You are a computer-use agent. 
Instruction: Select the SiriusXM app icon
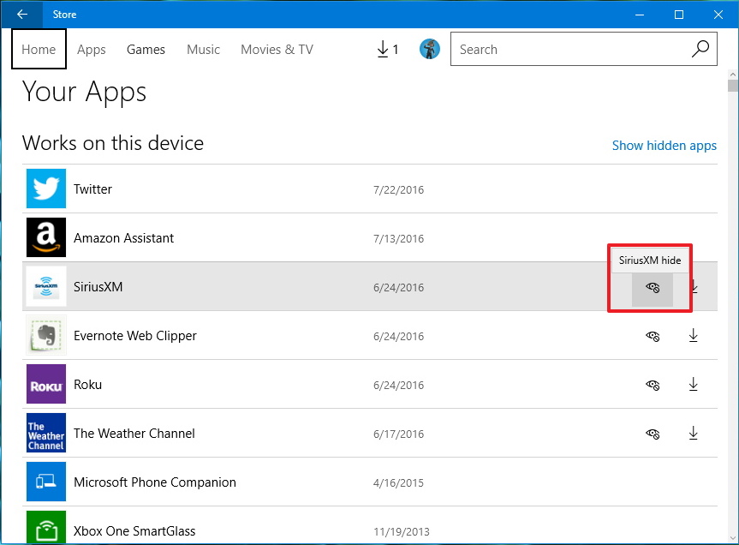coord(45,287)
